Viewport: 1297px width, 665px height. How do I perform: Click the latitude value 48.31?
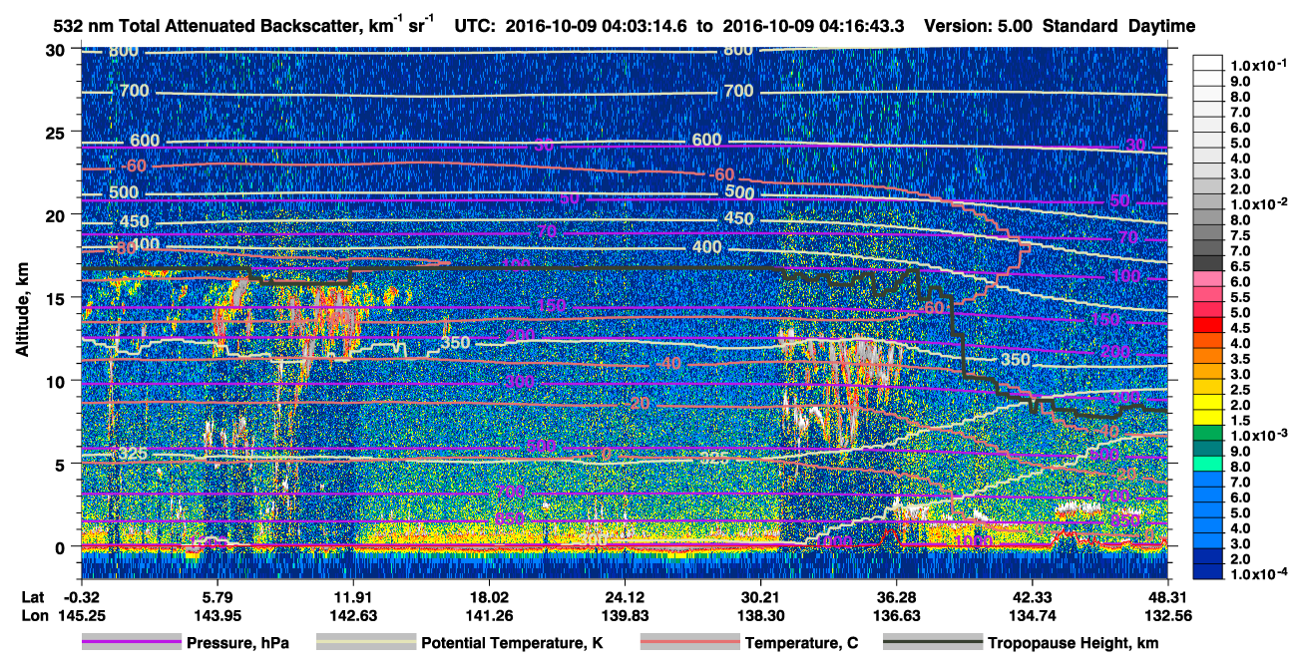1167,596
